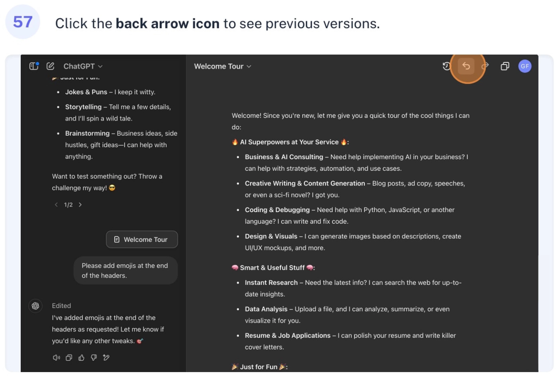Click the edit in canvas pencil icon
Screen dimensions: 560x382
(106, 357)
